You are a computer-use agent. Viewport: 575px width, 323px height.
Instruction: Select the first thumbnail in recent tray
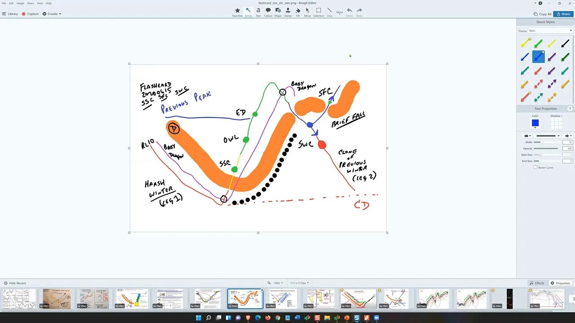(19, 299)
